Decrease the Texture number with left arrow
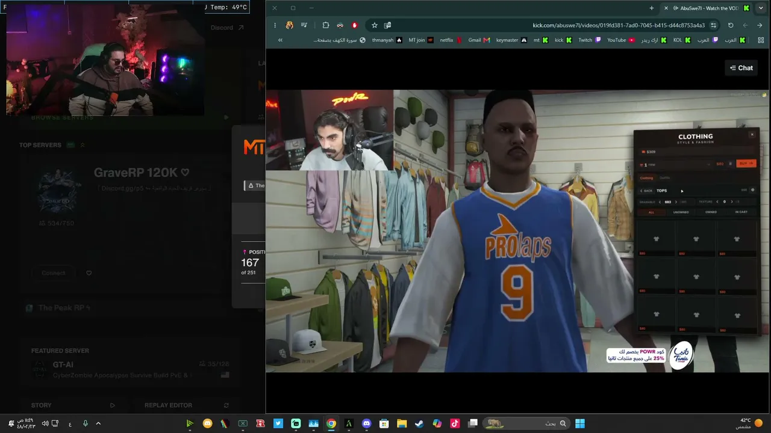The width and height of the screenshot is (771, 433). (717, 202)
